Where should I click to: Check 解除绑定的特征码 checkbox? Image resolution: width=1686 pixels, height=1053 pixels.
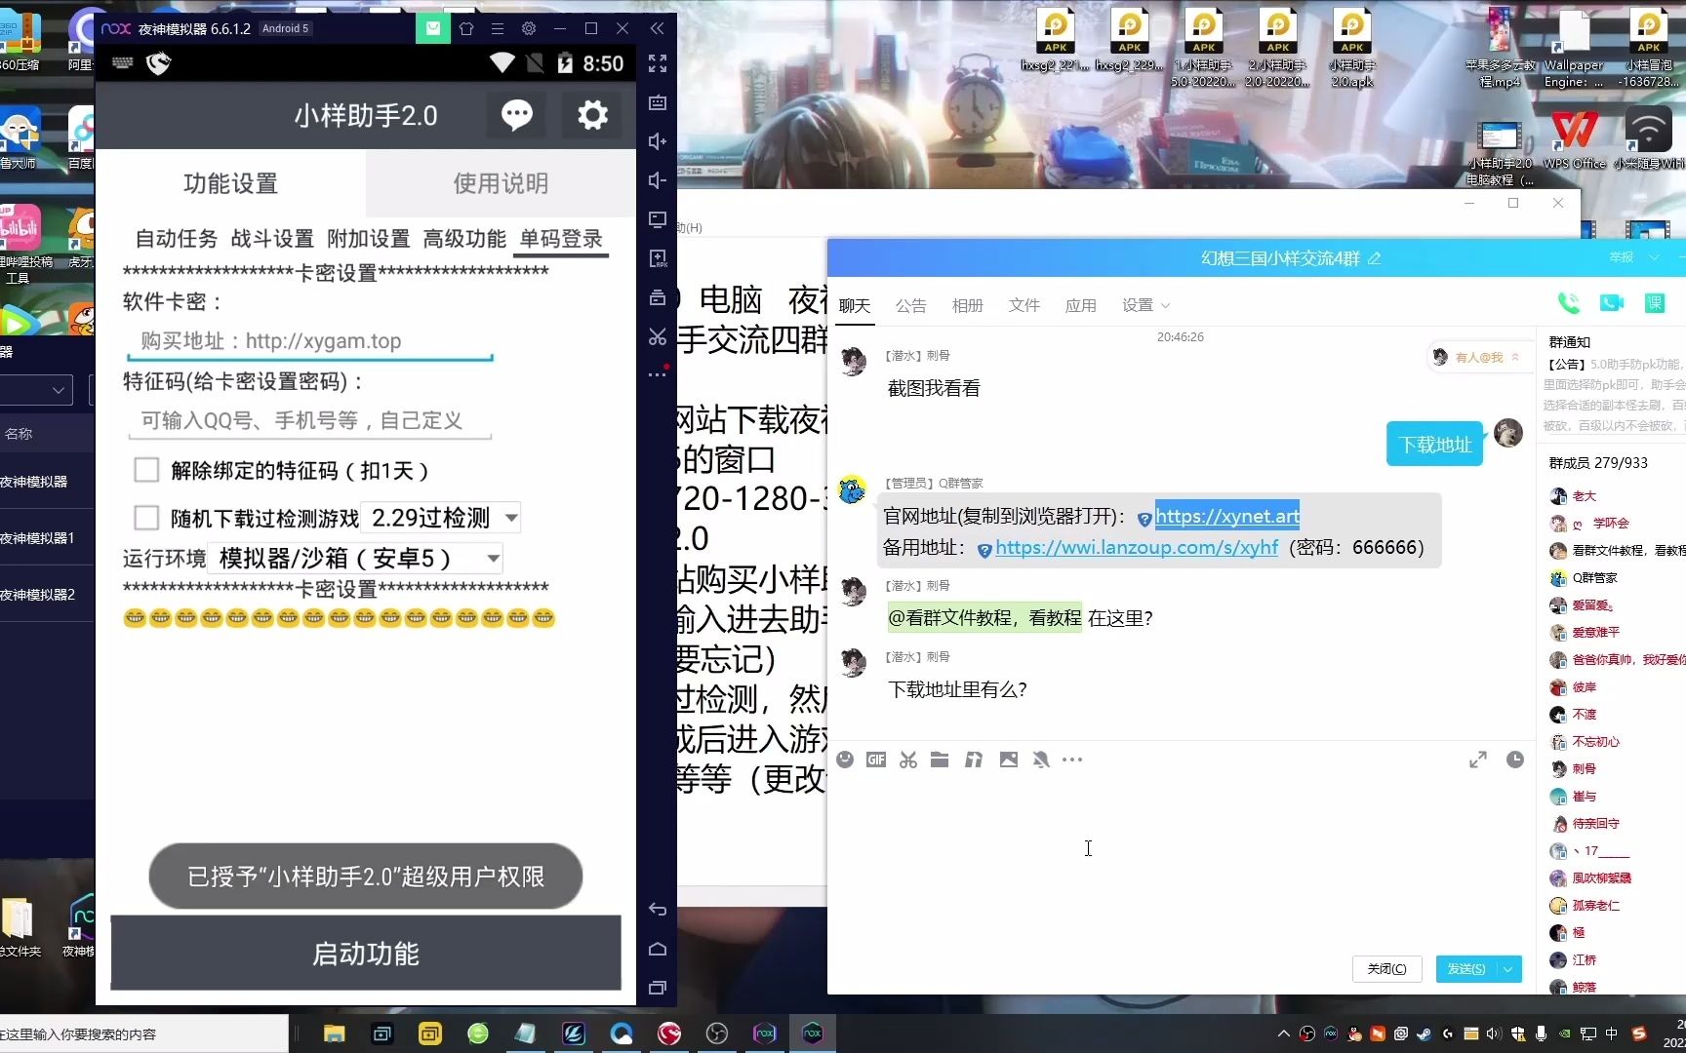click(146, 470)
